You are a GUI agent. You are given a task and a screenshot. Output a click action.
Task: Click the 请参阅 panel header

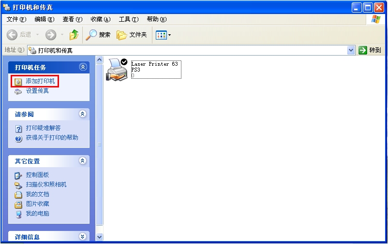tap(49, 114)
